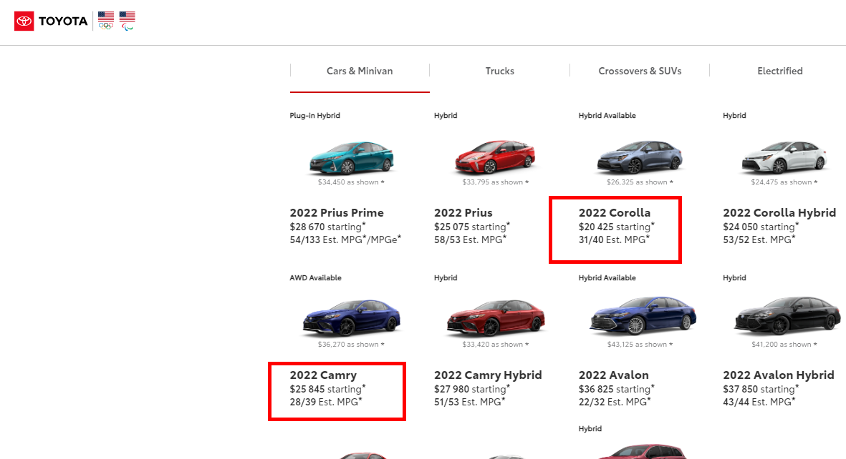Click the '$33,420 as shown' caption
Image resolution: width=846 pixels, height=459 pixels.
(x=495, y=345)
